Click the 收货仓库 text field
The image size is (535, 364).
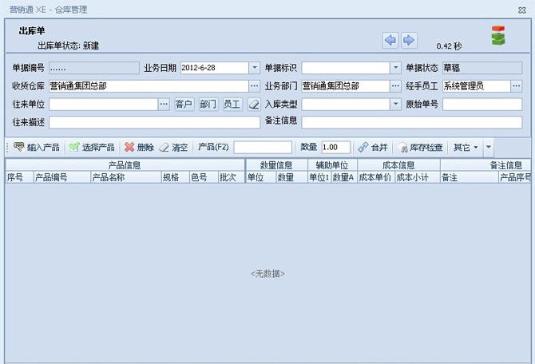149,86
